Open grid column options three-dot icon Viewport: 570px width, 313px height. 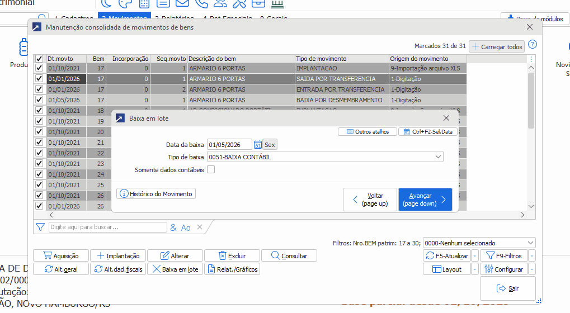tap(531, 59)
